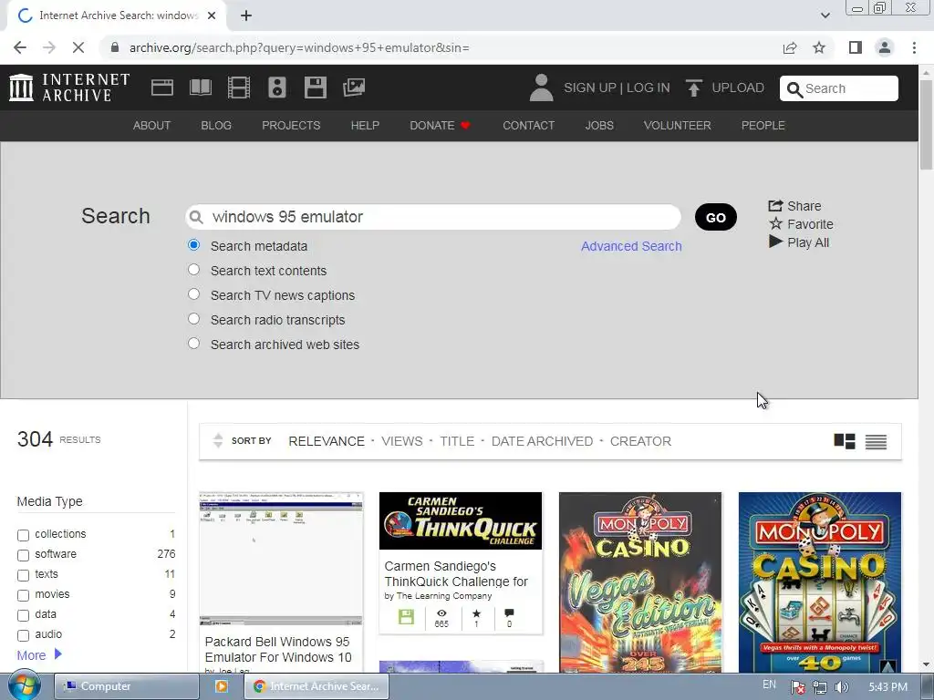Select Search archived web sites option
The width and height of the screenshot is (934, 700).
[x=193, y=344]
